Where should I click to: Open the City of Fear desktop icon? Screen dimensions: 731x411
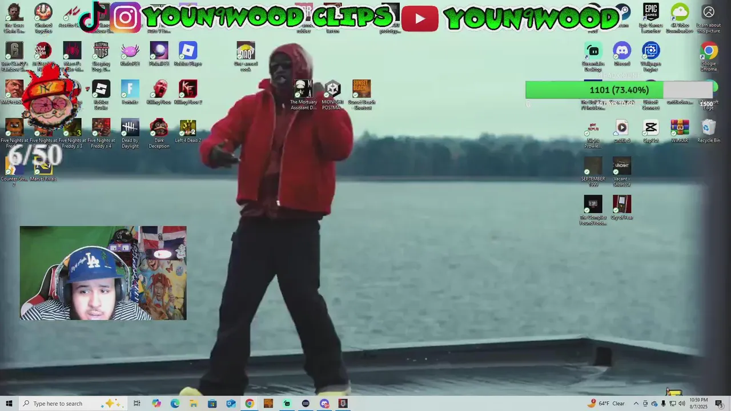point(621,208)
